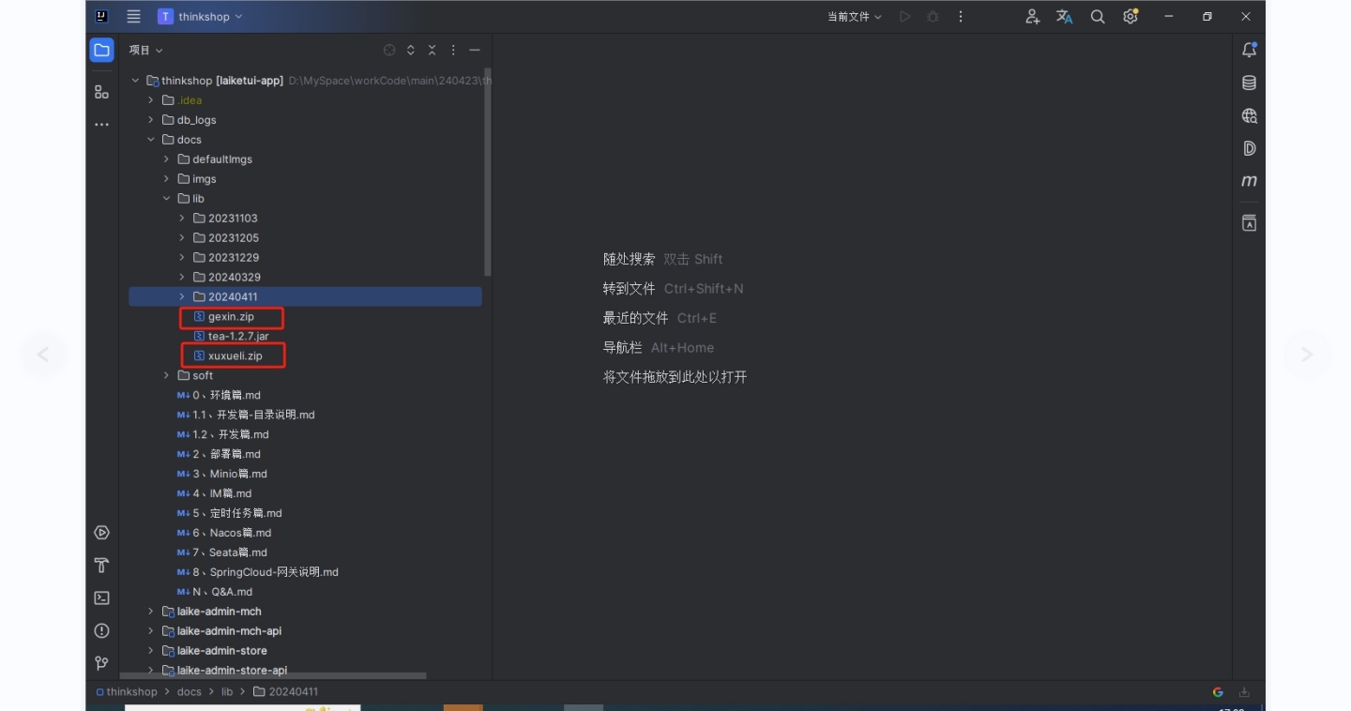1351x711 pixels.
Task: Click the Search Everywhere magnifier icon
Action: pyautogui.click(x=1097, y=17)
